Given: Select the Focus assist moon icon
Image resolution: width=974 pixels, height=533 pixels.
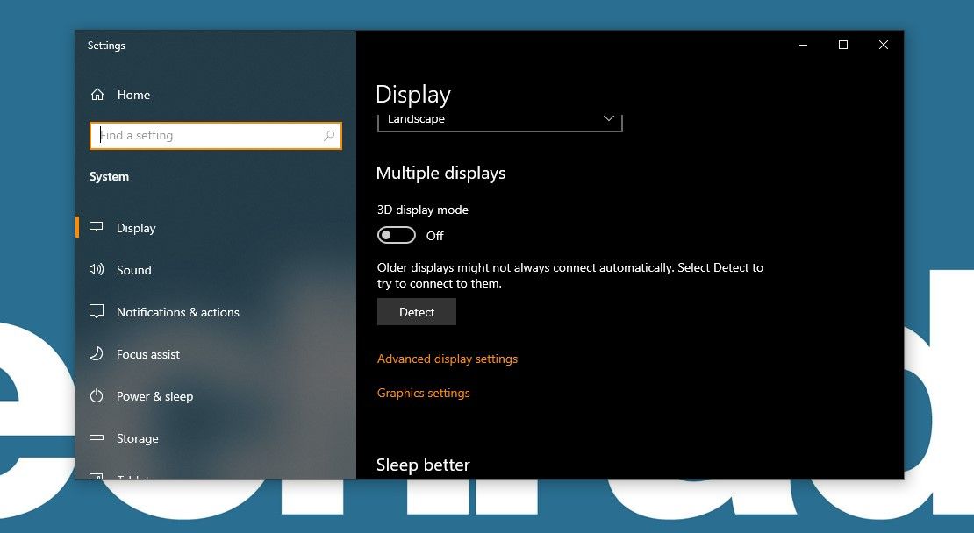Looking at the screenshot, I should (x=97, y=353).
